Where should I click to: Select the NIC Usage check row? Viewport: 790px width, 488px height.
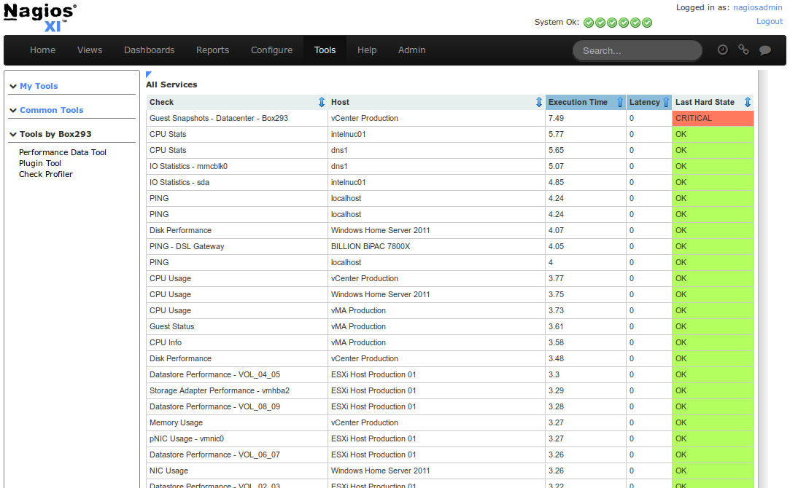pyautogui.click(x=450, y=471)
